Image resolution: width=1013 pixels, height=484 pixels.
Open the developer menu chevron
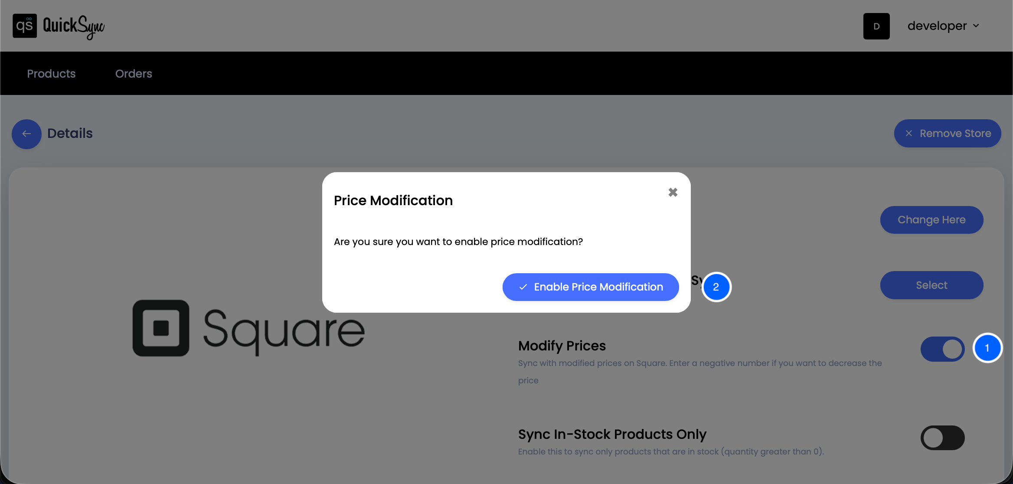pos(976,26)
